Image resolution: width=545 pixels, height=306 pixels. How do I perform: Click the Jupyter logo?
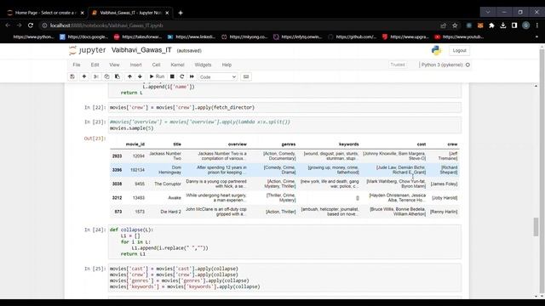coord(87,50)
